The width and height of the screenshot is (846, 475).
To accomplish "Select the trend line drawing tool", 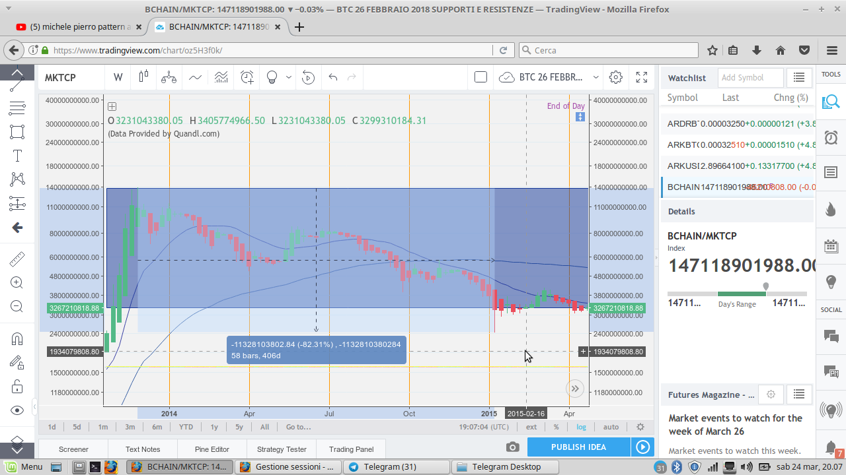I will [x=17, y=84].
